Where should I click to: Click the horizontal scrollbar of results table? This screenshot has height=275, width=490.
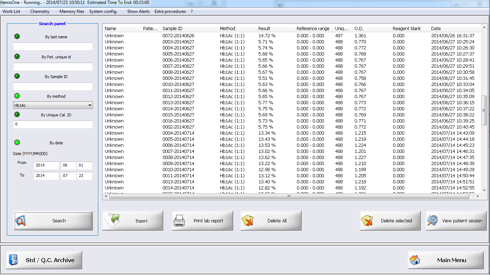[x=288, y=196]
